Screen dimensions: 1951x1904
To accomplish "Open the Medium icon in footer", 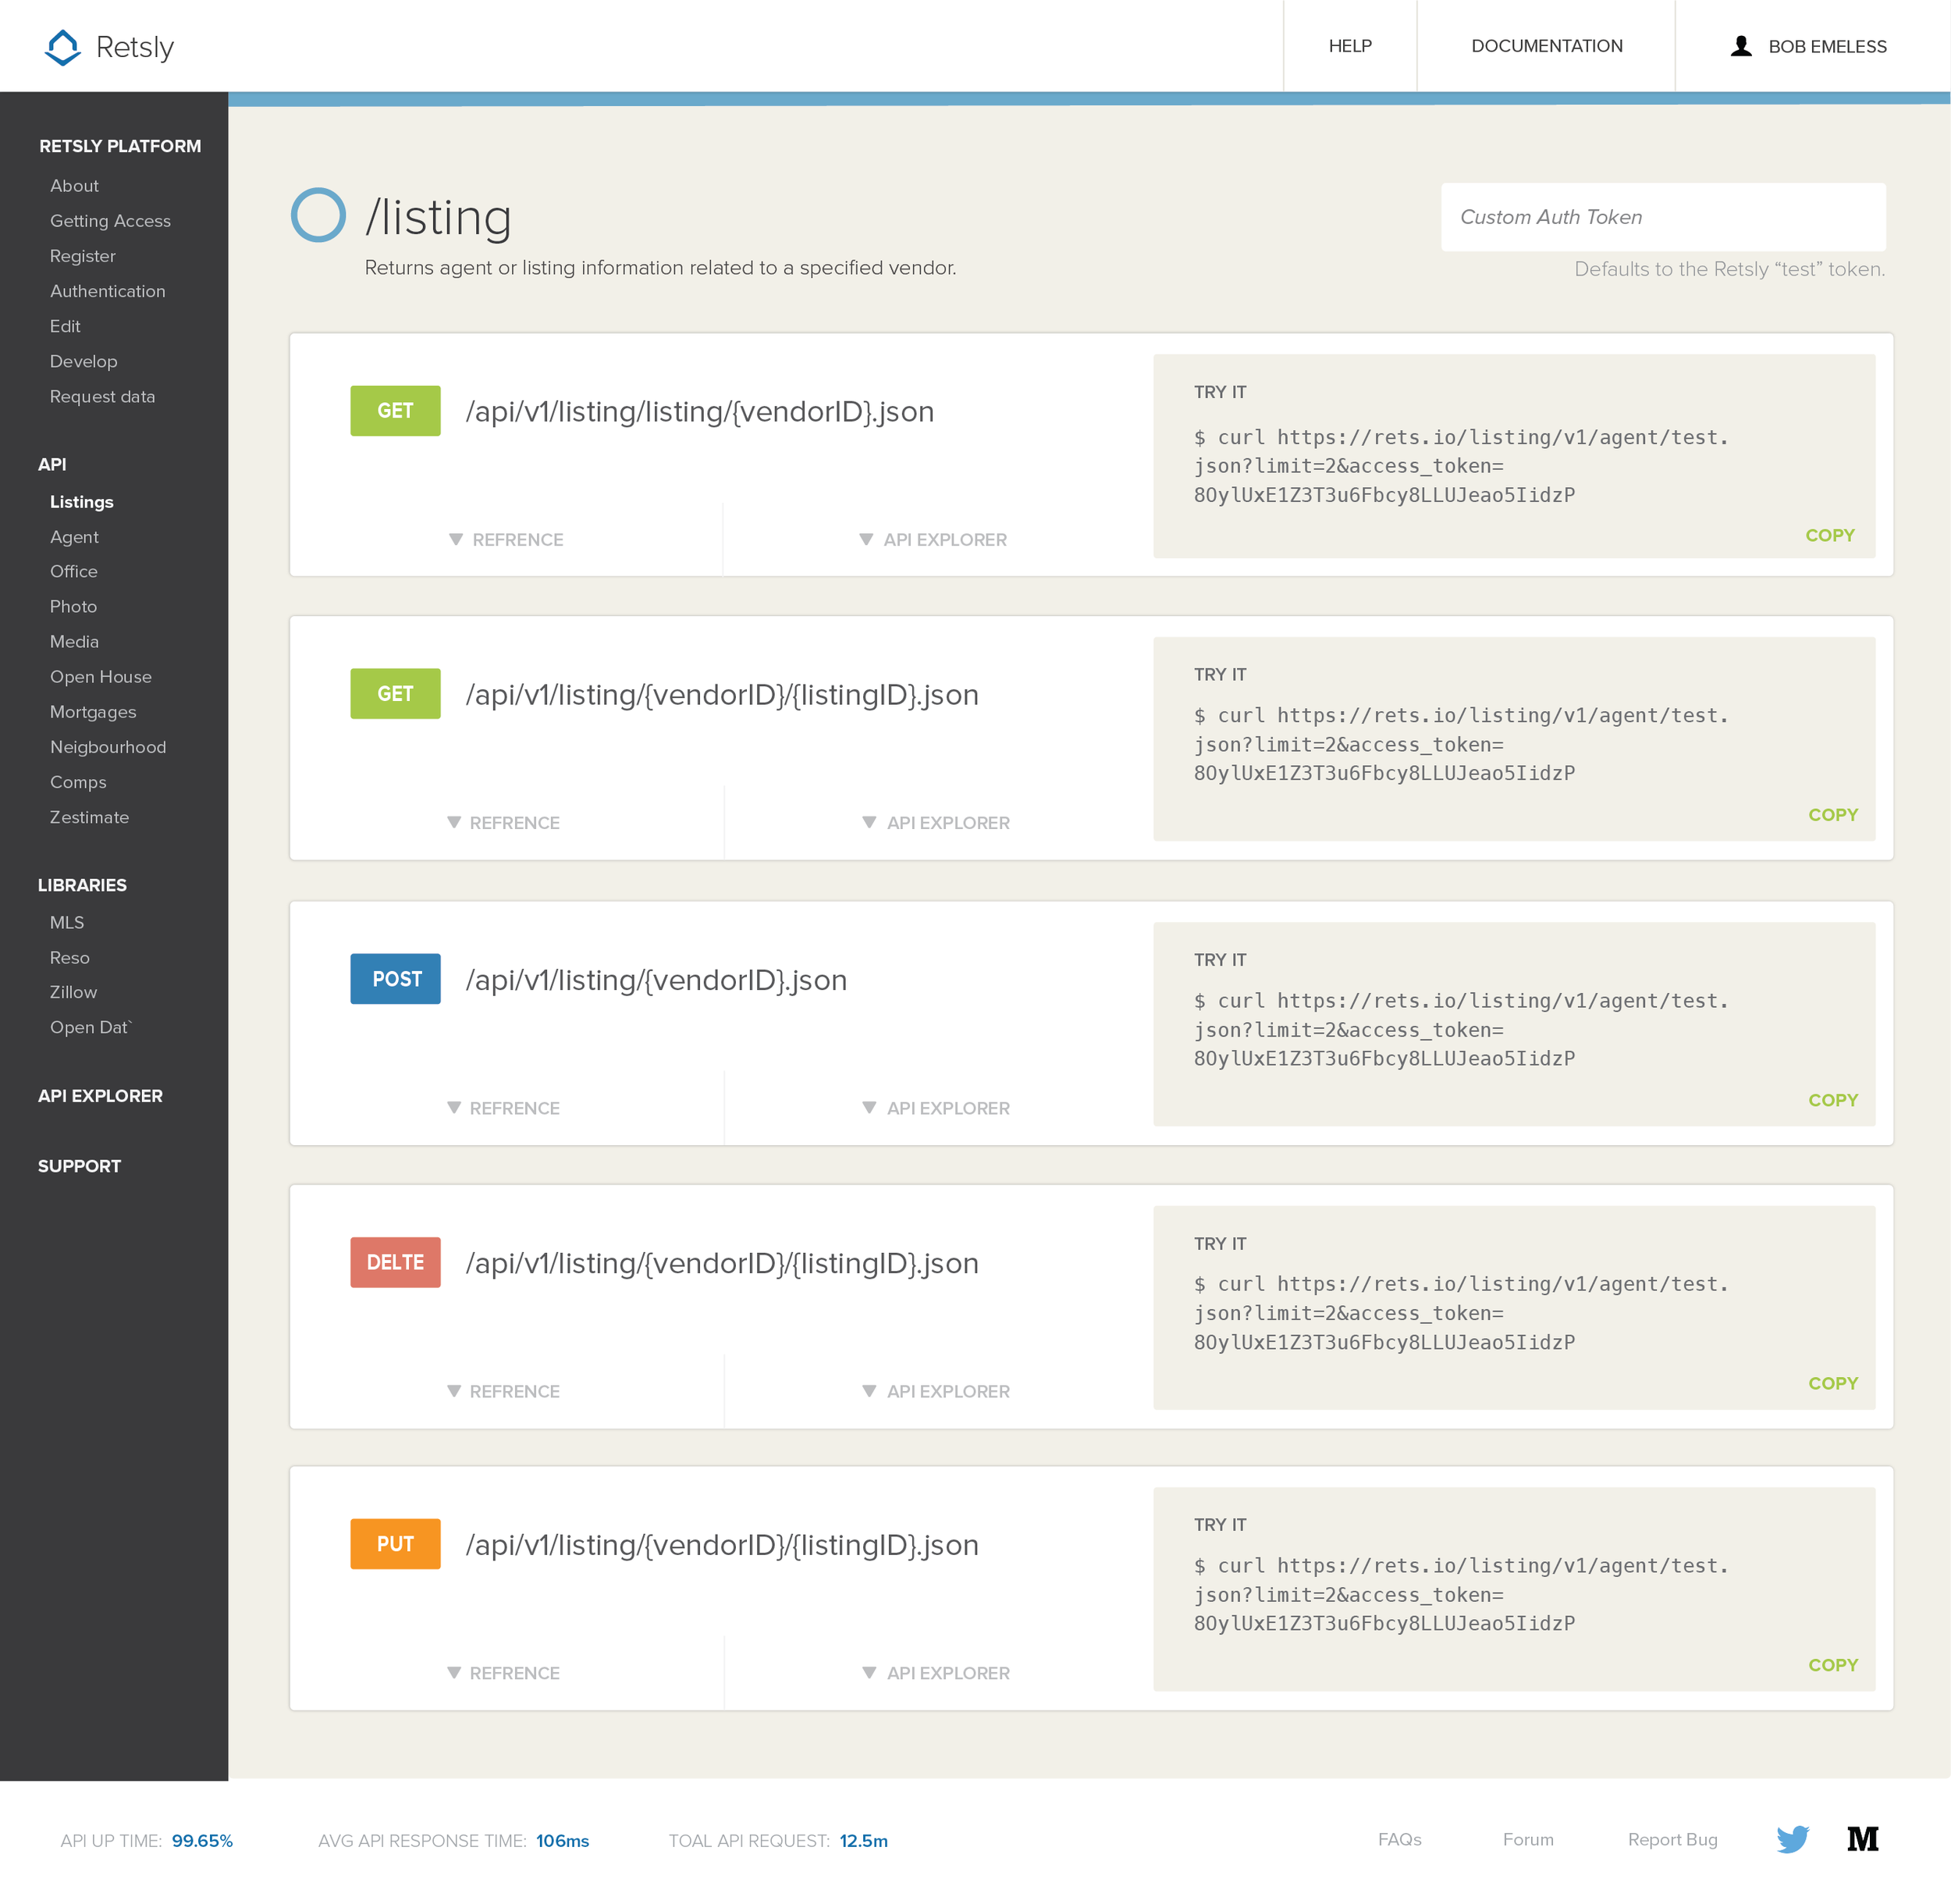I will click(1862, 1839).
